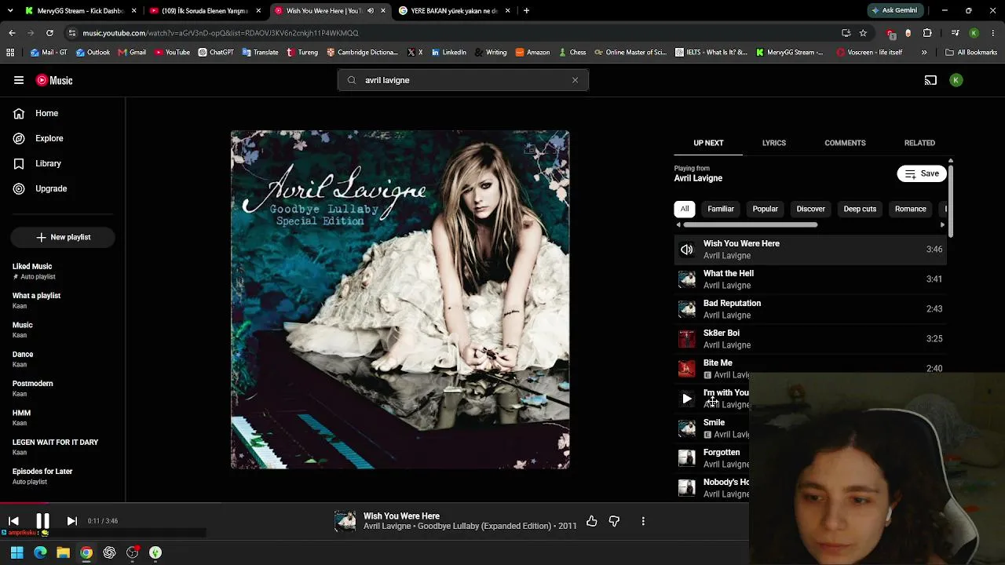Viewport: 1005px width, 565px height.
Task: Open the Related tab
Action: click(x=919, y=143)
